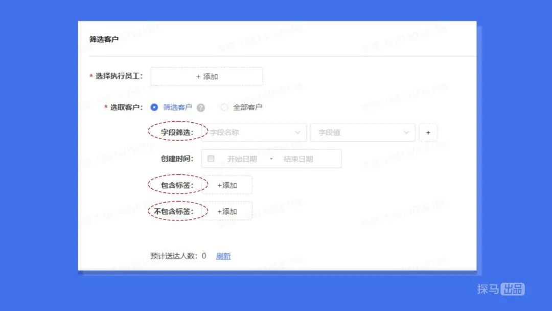Click the 添加 button for 选择执行员工

click(x=206, y=76)
